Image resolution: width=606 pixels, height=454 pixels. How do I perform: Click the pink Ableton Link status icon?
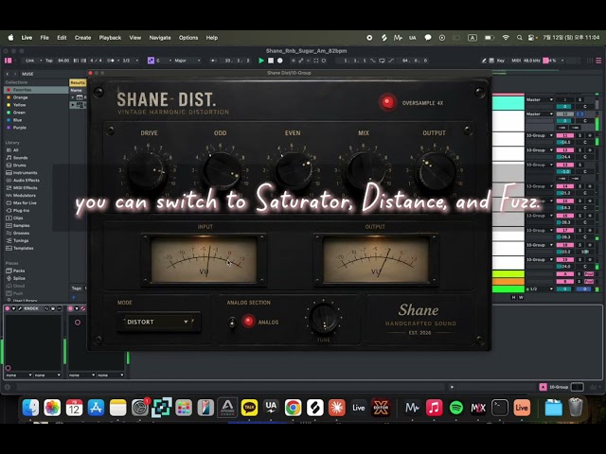[8, 61]
